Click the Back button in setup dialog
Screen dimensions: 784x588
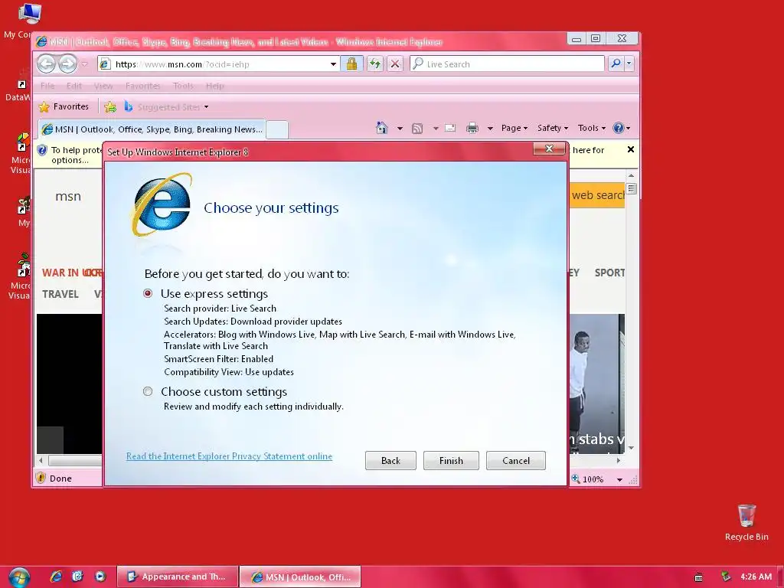pyautogui.click(x=390, y=460)
